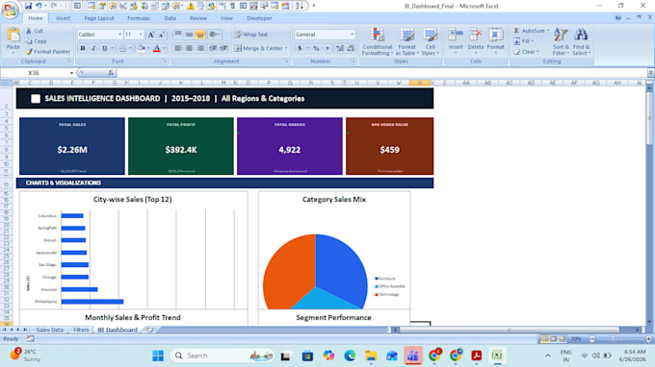Click the Delete cells button

pyautogui.click(x=476, y=40)
